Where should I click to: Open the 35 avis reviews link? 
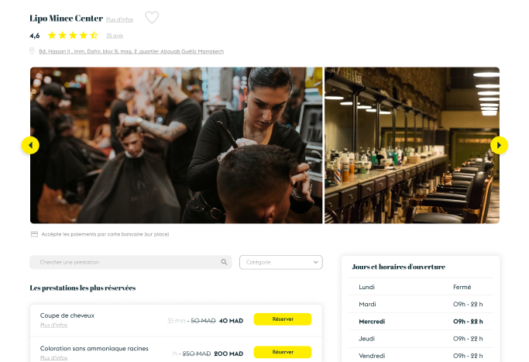[115, 36]
